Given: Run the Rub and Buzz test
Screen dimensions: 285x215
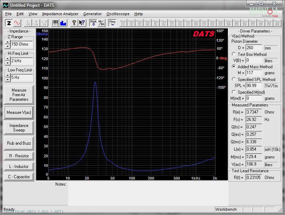Looking at the screenshot, I should 19,143.
